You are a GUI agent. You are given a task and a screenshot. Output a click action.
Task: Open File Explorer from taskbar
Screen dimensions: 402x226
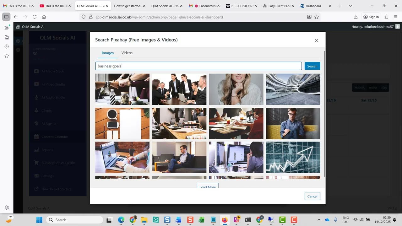[144, 220]
